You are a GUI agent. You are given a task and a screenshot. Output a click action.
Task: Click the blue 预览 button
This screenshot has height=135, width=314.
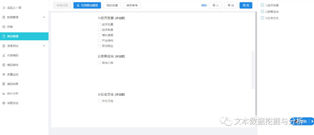[246, 5]
